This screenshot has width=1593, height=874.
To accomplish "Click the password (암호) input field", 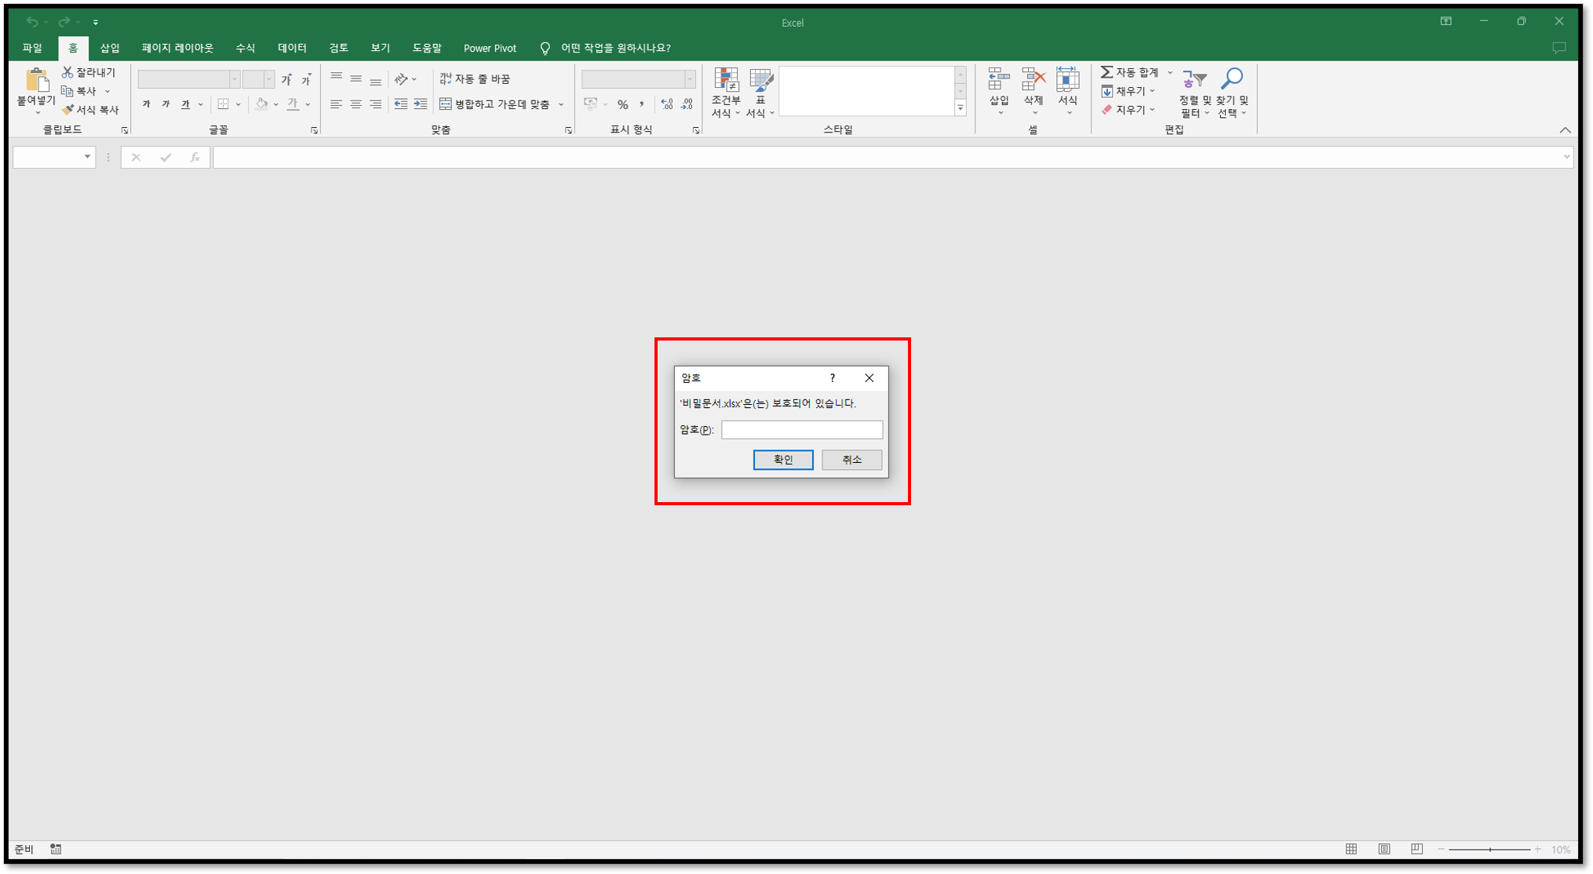I will (801, 430).
